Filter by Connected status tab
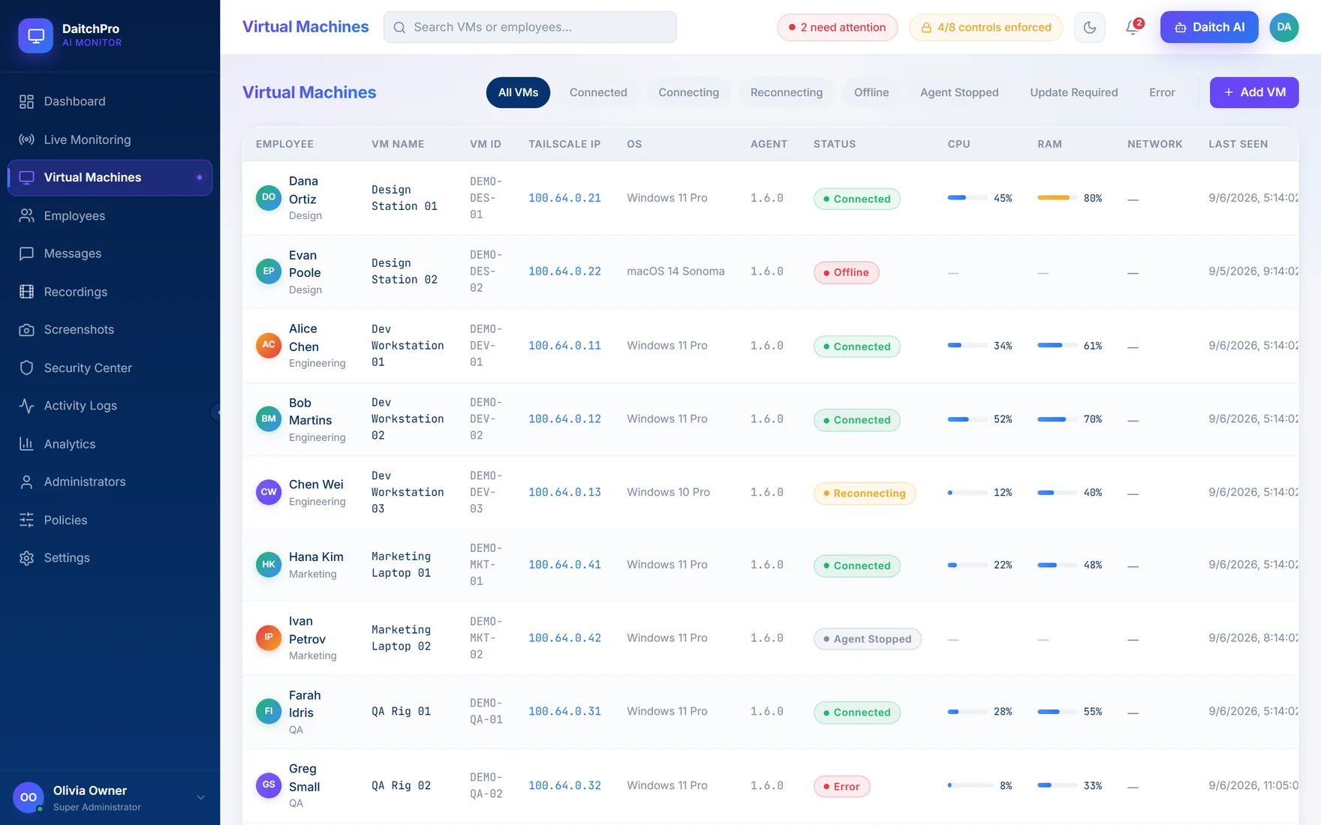Screen dimensions: 1321x825 pos(598,92)
